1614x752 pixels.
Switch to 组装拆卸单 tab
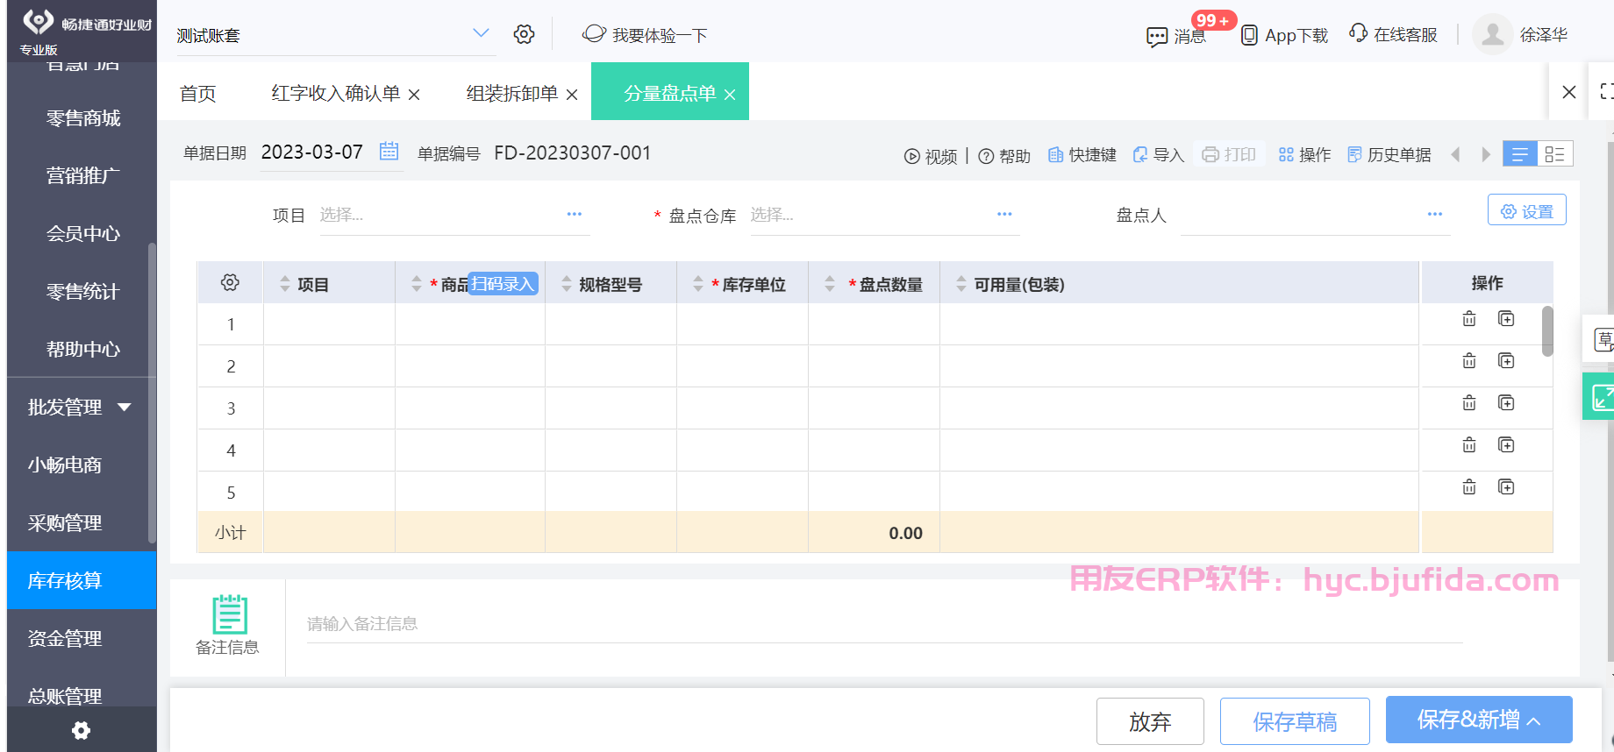pyautogui.click(x=512, y=93)
